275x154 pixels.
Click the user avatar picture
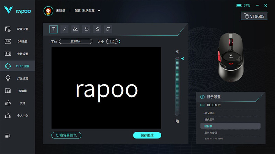pos(48,11)
